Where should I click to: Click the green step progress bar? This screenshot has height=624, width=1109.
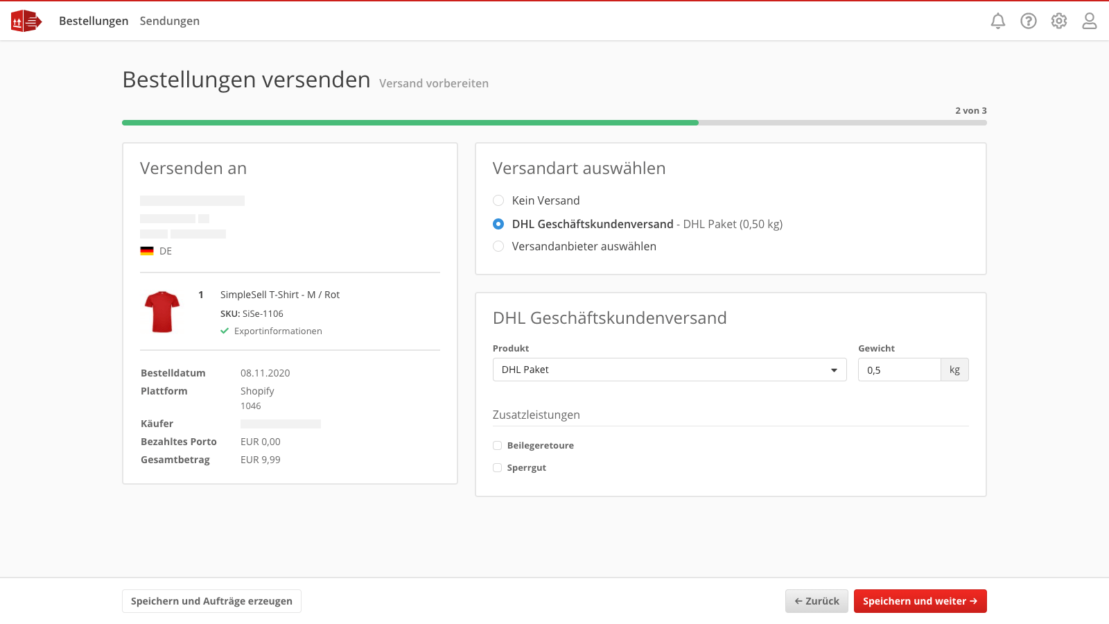point(410,123)
